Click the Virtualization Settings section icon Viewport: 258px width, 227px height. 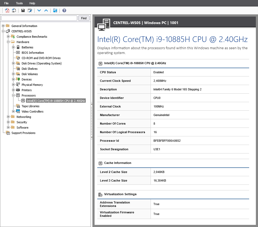click(x=100, y=194)
